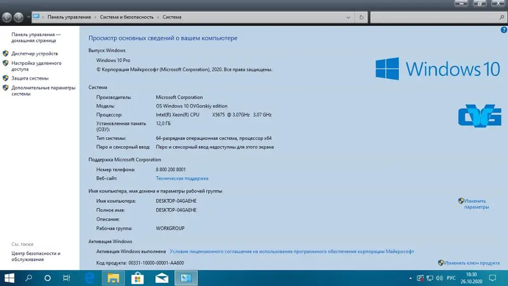Click the Windows 10 logo image
The width and height of the screenshot is (508, 286).
click(x=438, y=69)
